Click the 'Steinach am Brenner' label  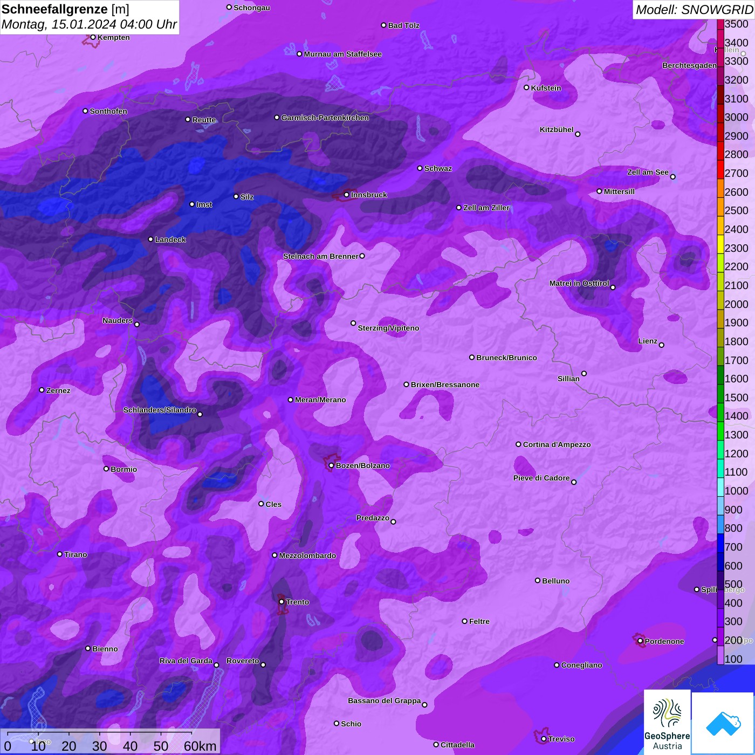(321, 256)
